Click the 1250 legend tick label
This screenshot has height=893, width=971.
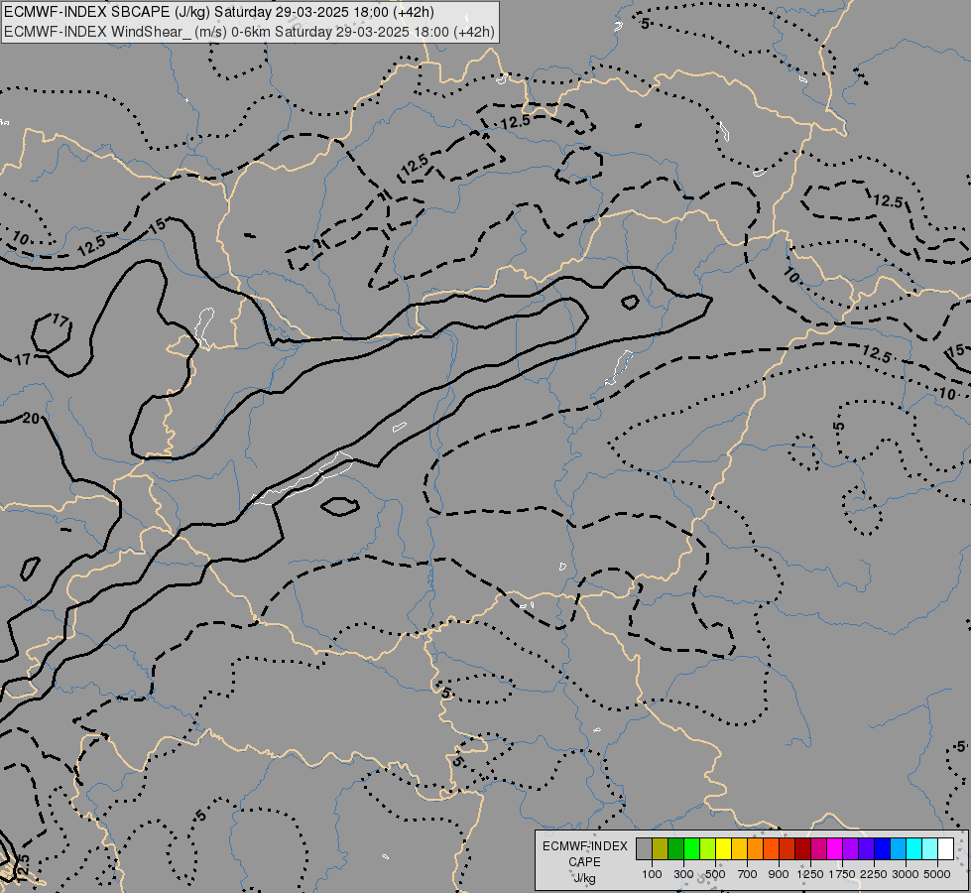pos(810,874)
